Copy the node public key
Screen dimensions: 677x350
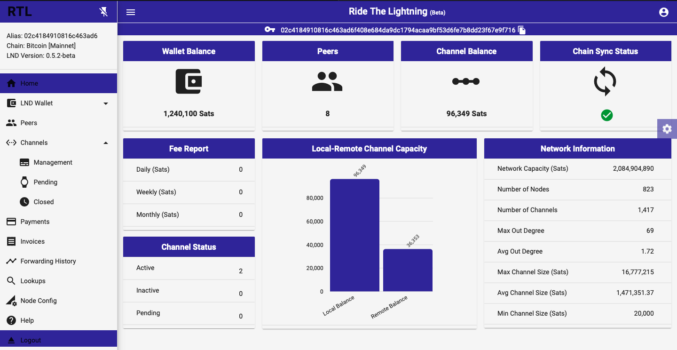[522, 30]
